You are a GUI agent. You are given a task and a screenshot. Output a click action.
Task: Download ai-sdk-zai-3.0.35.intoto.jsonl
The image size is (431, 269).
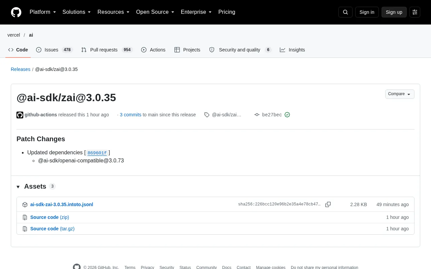(x=62, y=204)
